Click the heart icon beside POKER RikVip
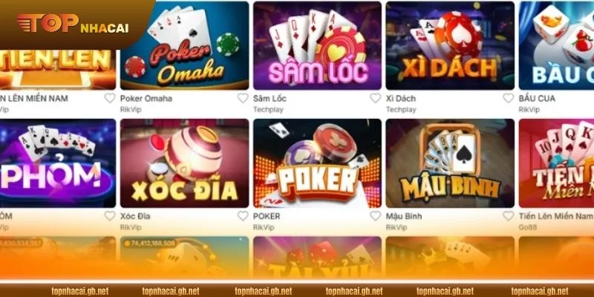Viewport: 594px width, 297px height. click(x=376, y=216)
